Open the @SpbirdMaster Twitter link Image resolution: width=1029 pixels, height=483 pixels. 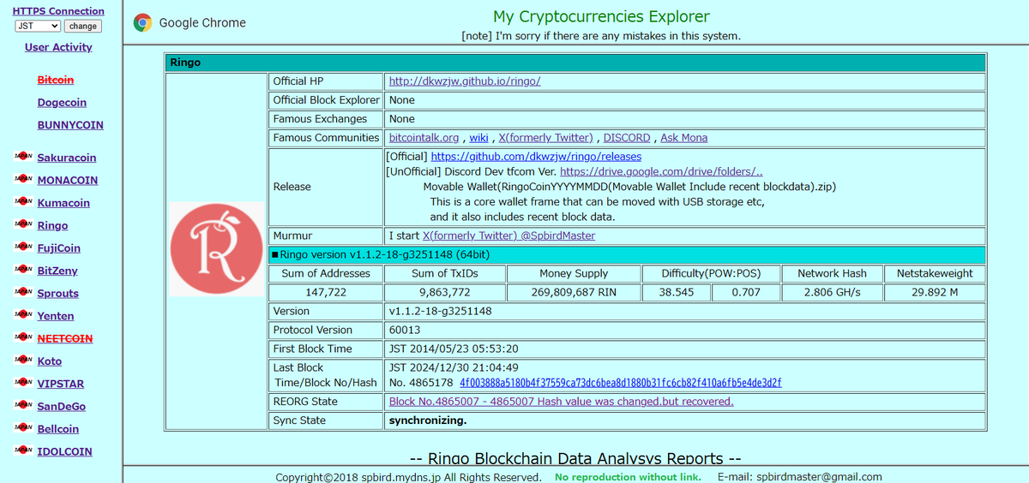tap(509, 236)
